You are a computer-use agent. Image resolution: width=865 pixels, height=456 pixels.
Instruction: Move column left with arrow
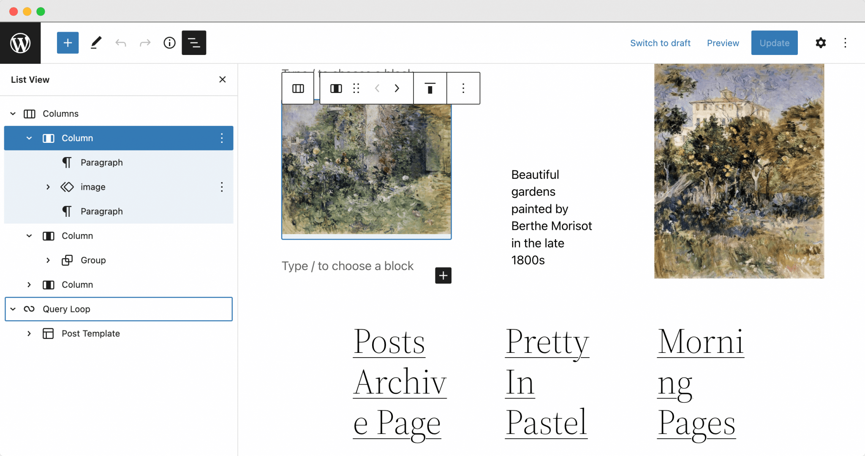coord(377,88)
